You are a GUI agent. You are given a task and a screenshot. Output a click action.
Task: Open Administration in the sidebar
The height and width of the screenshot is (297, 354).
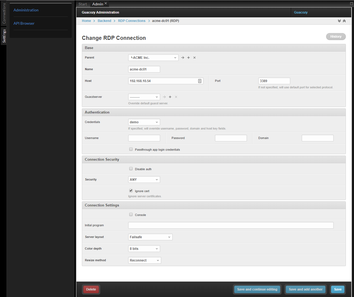[x=26, y=10]
